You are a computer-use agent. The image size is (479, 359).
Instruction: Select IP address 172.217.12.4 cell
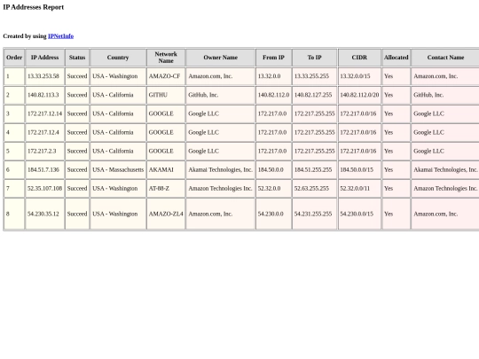coord(45,132)
